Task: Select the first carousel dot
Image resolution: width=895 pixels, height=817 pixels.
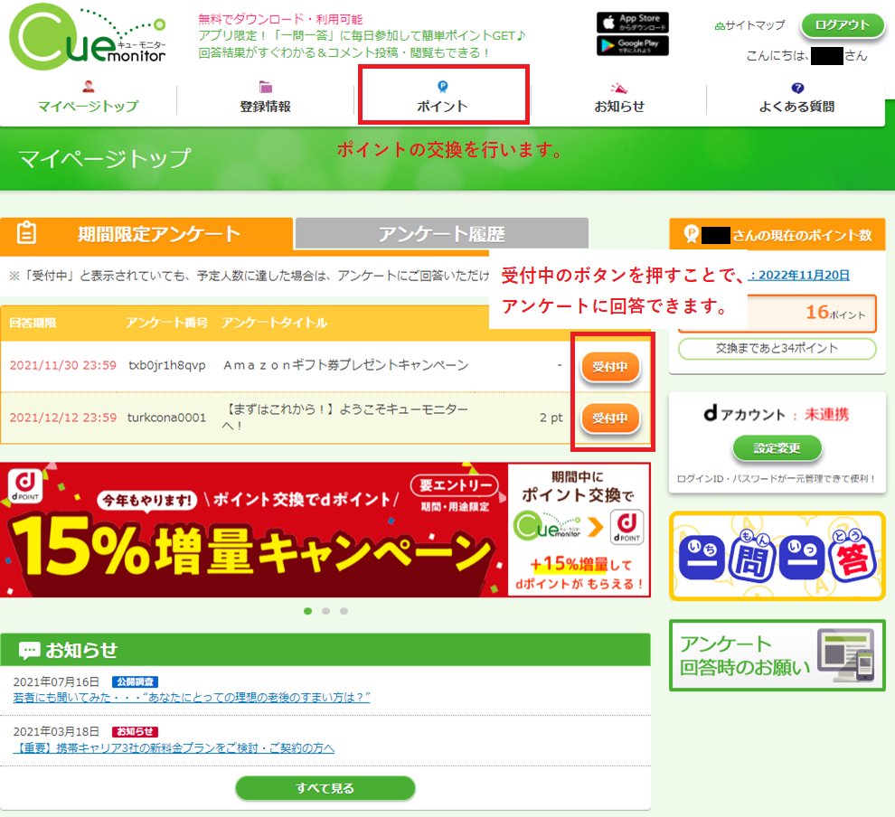Action: pyautogui.click(x=308, y=611)
